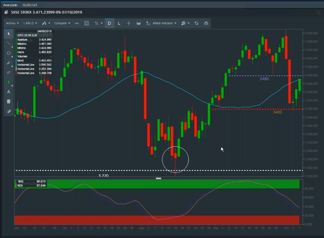Viewport: 324px width, 238px height.
Task: Toggle the L logarithmic scale button
Action: [x=119, y=23]
